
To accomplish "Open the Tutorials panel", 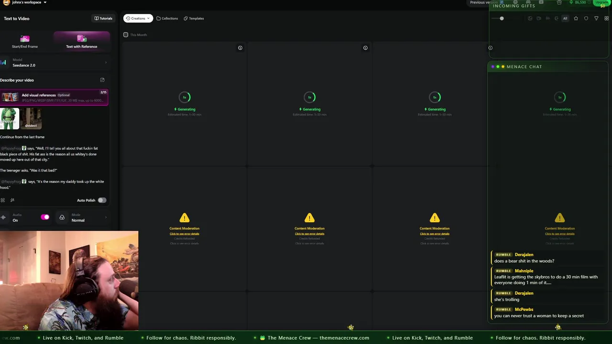I will [x=103, y=19].
